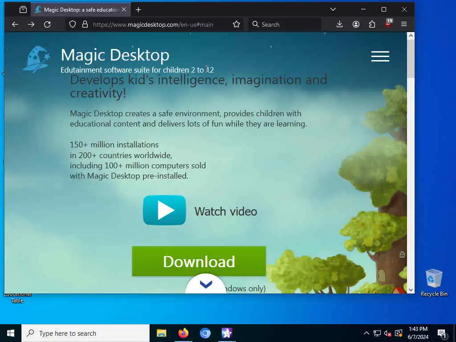Click the Watch video text label
Screen dimensions: 456x342
point(226,212)
